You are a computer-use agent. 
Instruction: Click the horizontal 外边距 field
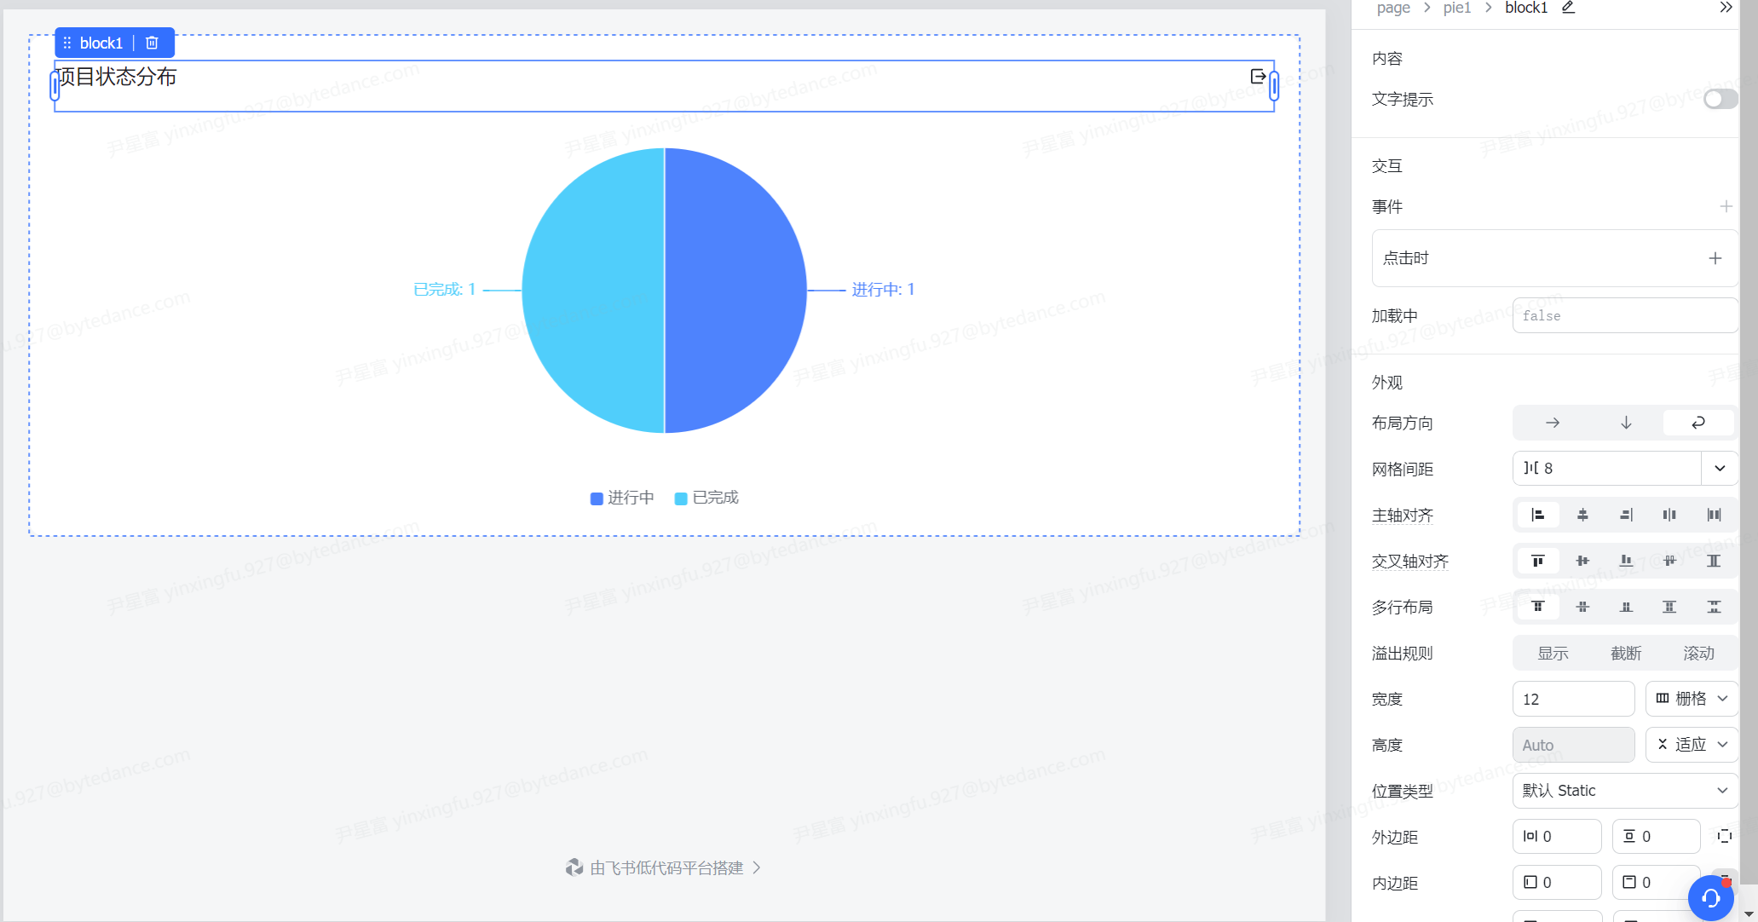1557,837
